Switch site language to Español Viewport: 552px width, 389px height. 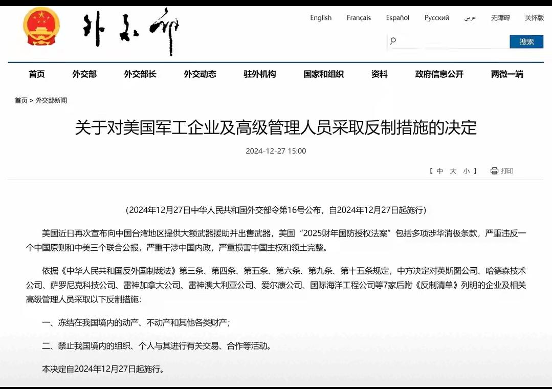pyautogui.click(x=398, y=17)
